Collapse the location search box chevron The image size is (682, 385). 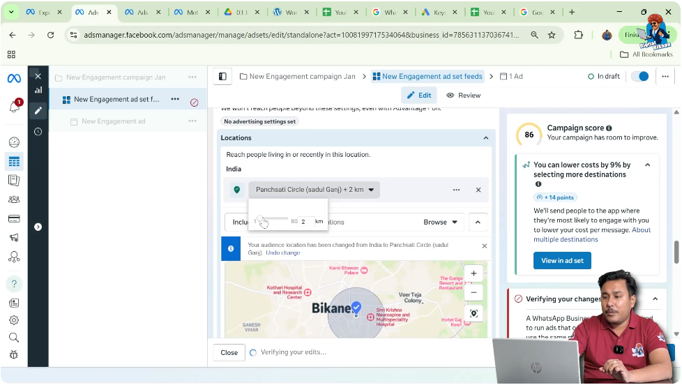[x=478, y=222]
